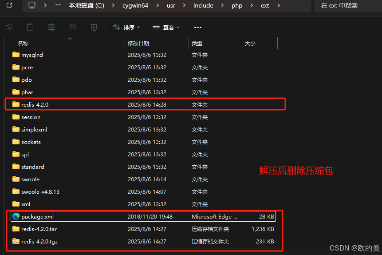Image resolution: width=382 pixels, height=255 pixels.
Task: Click the 压缩存档文件夹 type of redis-4.2.0.tgz
Action: point(210,242)
